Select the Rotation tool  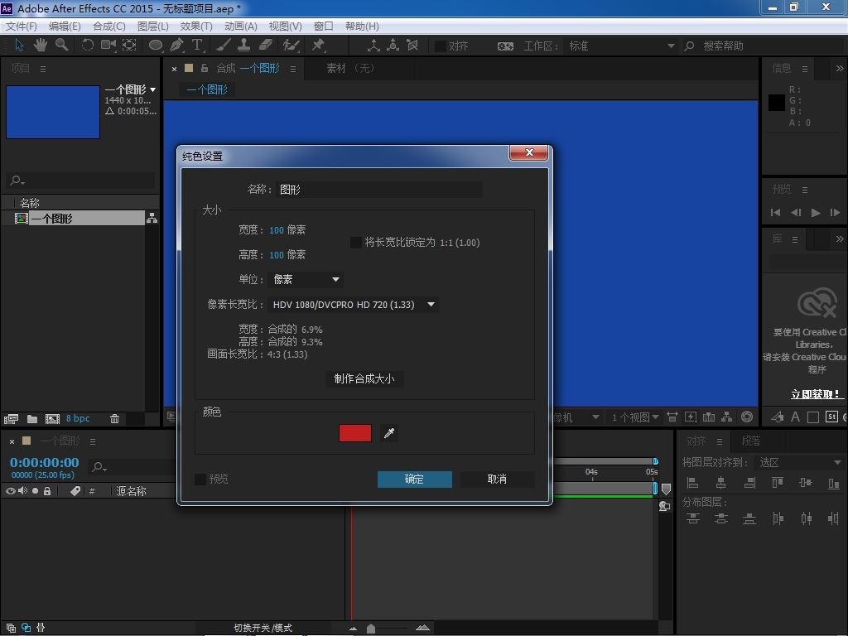[87, 46]
